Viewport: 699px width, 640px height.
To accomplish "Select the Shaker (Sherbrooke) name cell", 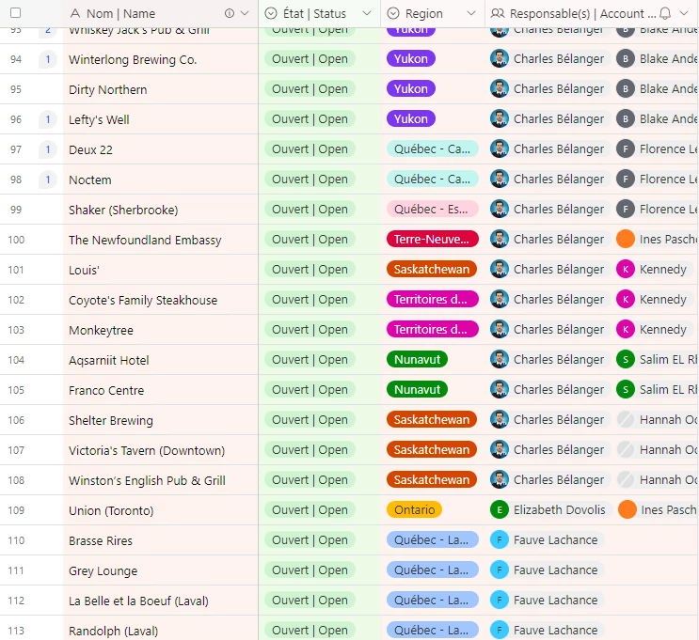I will coord(161,210).
